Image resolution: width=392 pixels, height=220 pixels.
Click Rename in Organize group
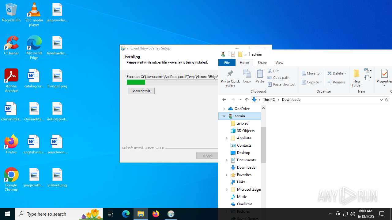[337, 82]
